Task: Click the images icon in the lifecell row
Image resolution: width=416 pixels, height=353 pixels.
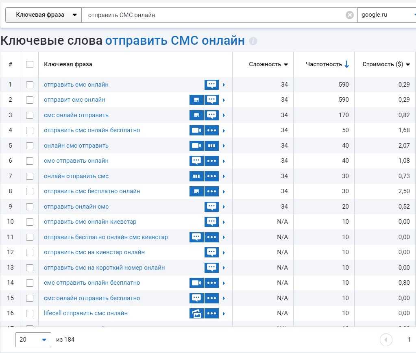Action: coord(196,314)
